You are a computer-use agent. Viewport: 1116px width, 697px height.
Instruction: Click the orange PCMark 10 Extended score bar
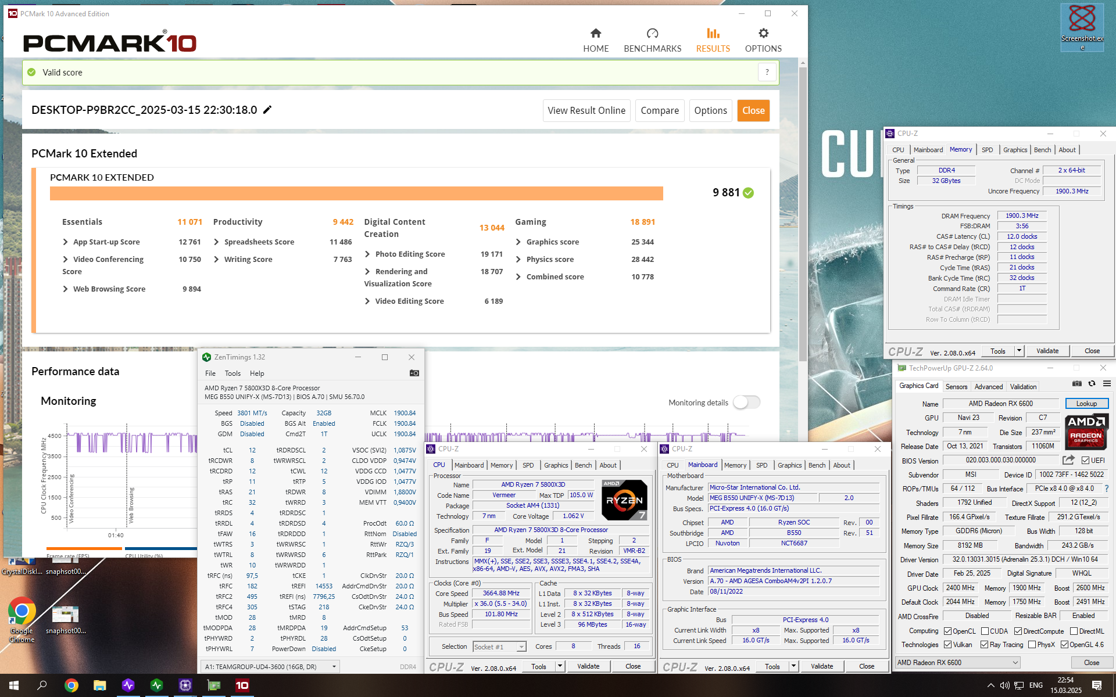[x=356, y=193]
